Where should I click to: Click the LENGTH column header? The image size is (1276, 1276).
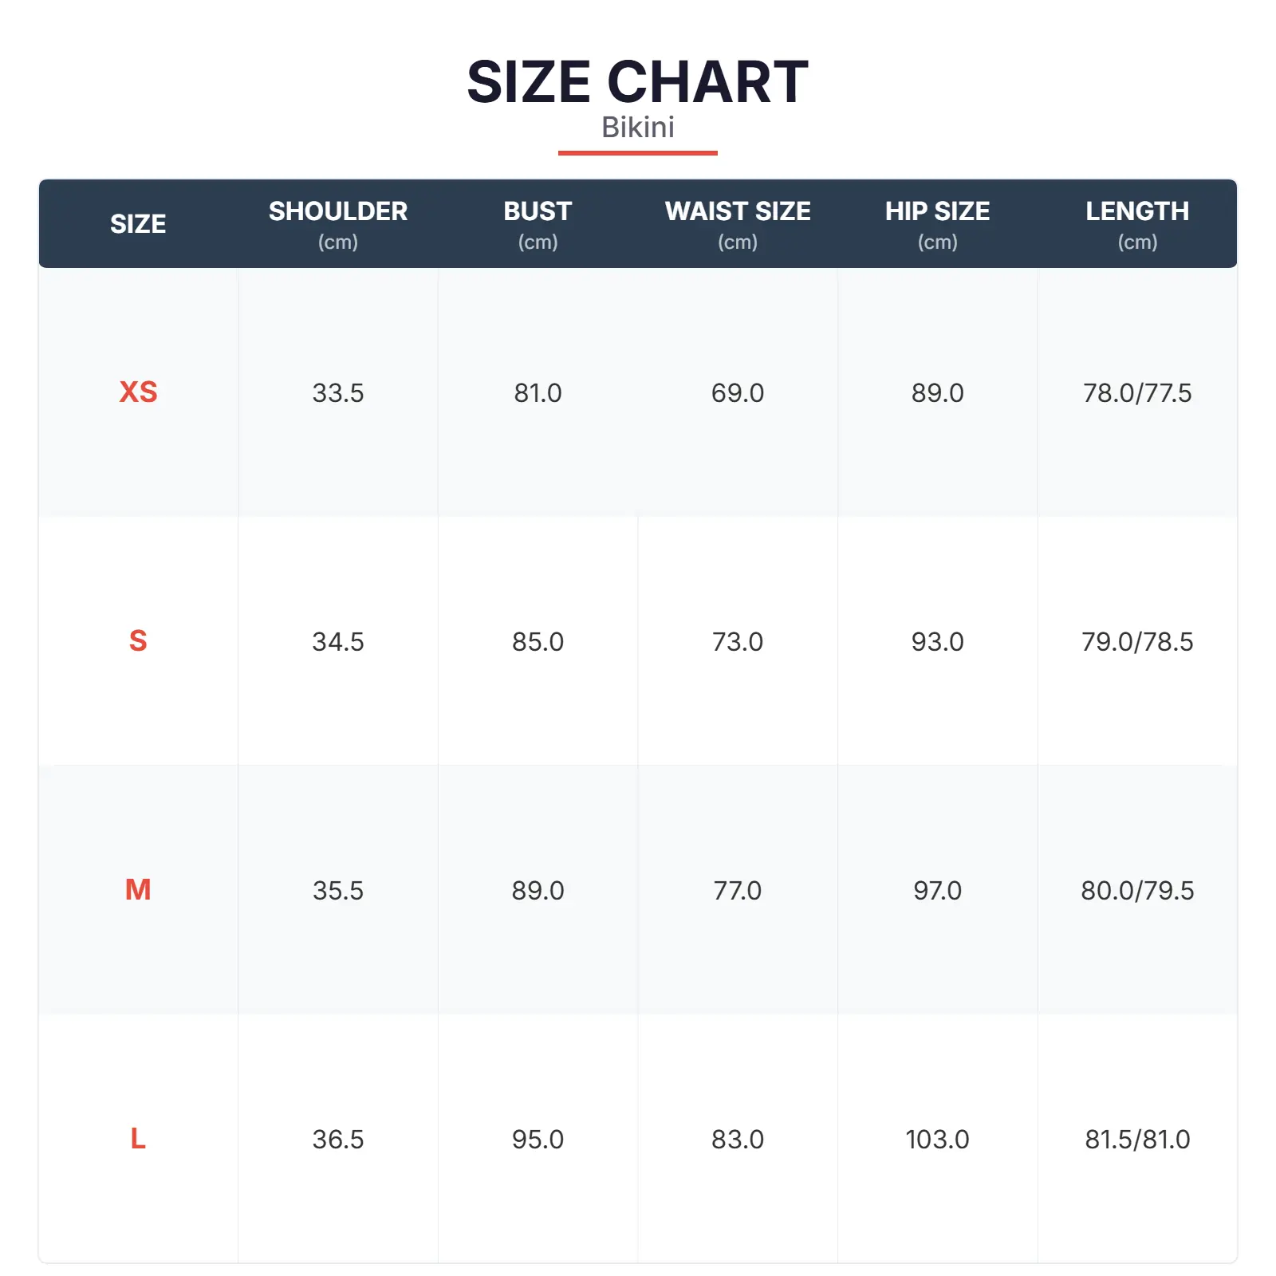tap(1137, 211)
